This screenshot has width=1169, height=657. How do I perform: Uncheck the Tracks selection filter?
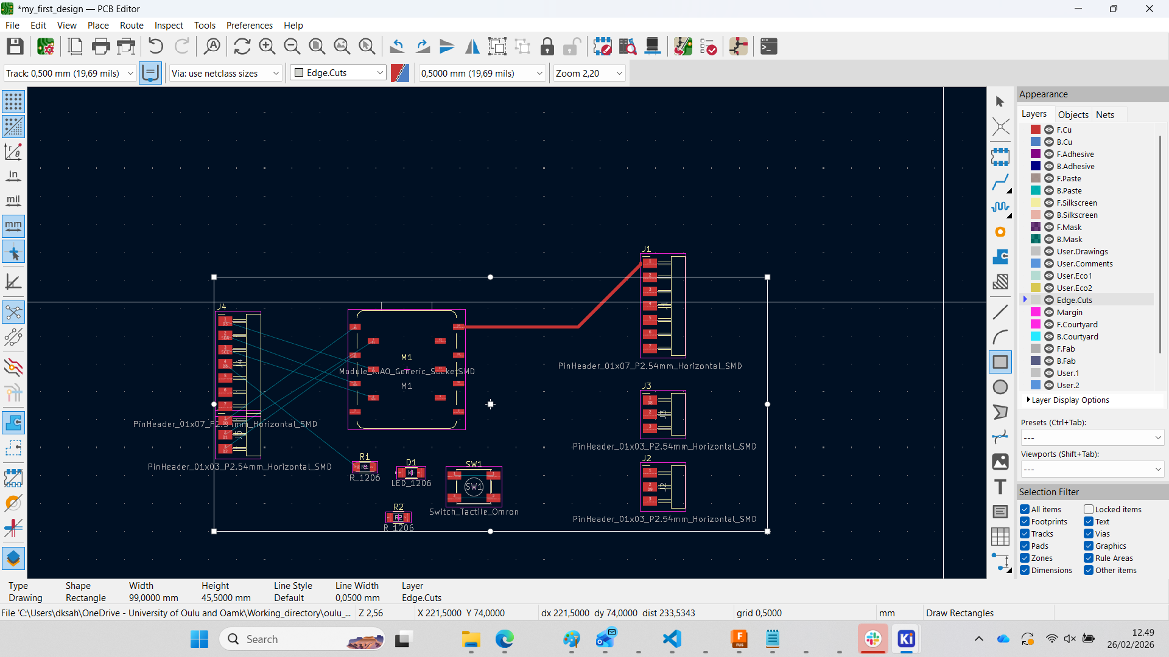click(x=1025, y=534)
